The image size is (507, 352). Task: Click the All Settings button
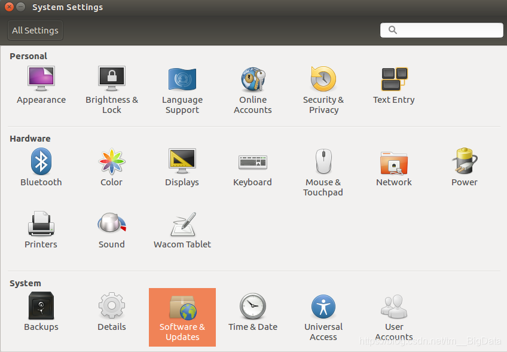35,30
